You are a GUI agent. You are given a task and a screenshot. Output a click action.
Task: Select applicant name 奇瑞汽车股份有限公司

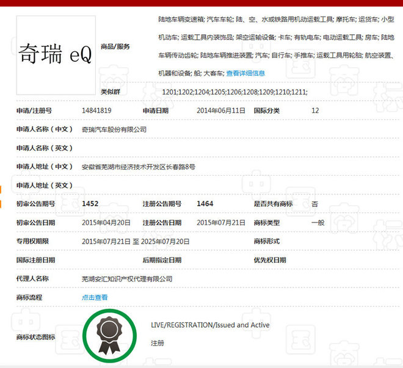(x=114, y=129)
